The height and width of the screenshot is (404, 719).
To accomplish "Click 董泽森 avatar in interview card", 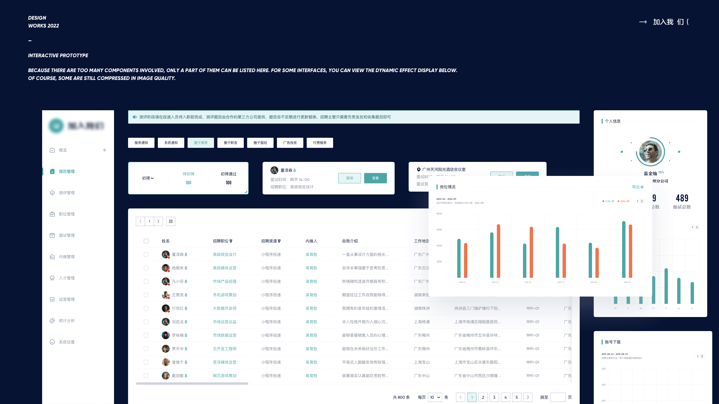I will pyautogui.click(x=274, y=170).
